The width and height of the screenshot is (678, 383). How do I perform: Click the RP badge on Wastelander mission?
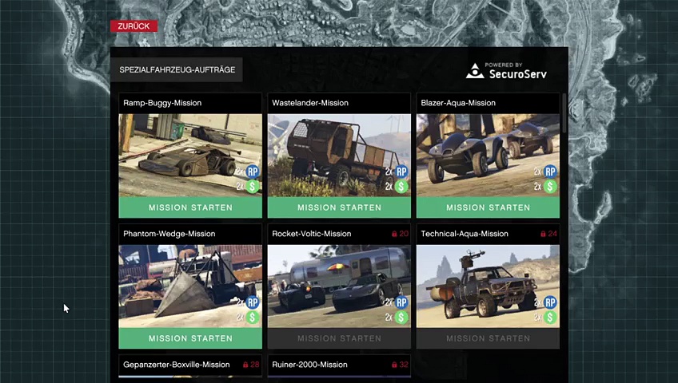(x=401, y=172)
